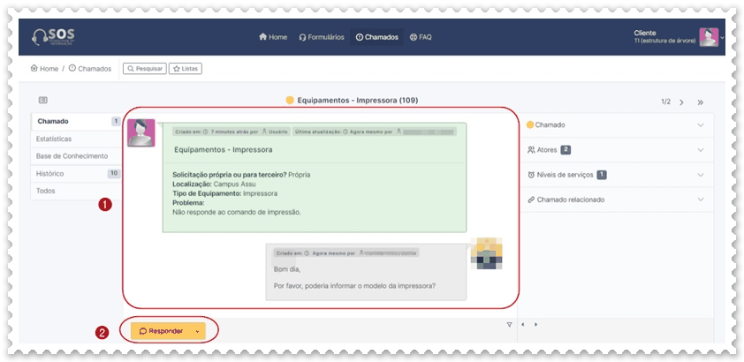Open Formulários in the top navigation
This screenshot has height=362, width=744.
point(322,37)
